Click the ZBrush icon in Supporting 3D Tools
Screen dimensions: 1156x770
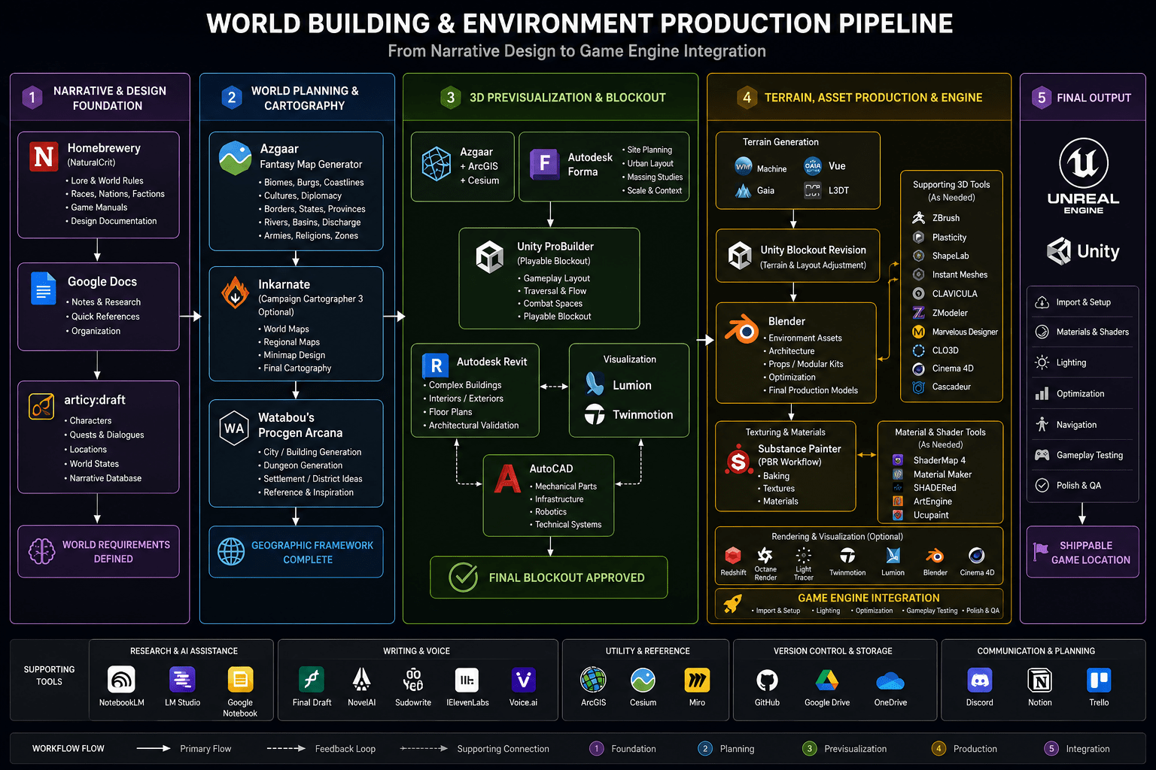(x=918, y=218)
